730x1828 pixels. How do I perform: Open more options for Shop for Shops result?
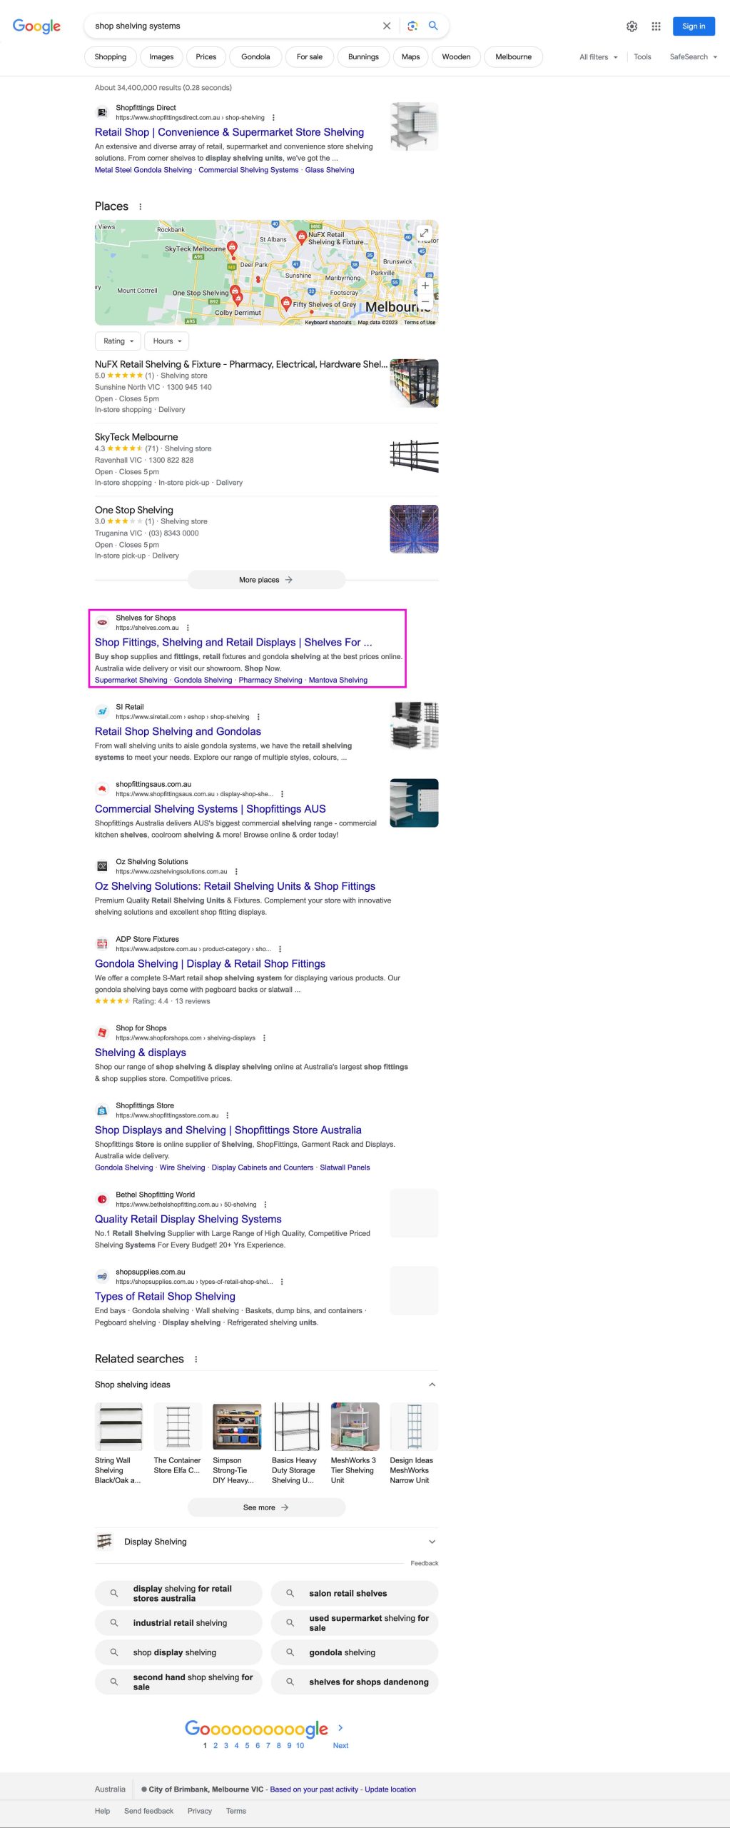pyautogui.click(x=264, y=1038)
